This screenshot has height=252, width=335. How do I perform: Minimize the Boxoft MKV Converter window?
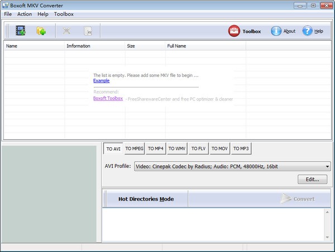click(x=300, y=6)
